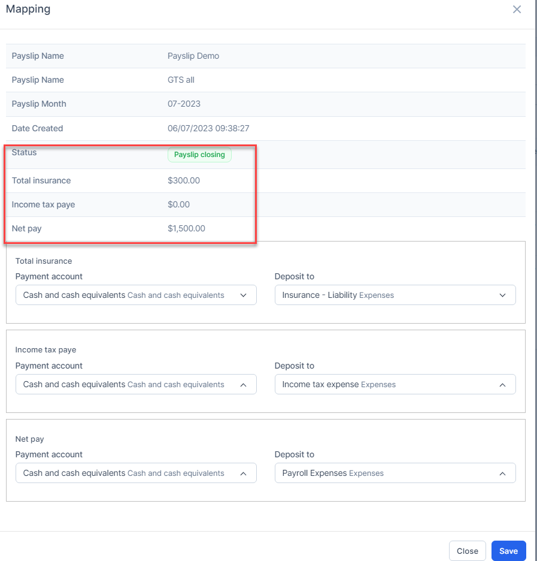The image size is (537, 561).
Task: Close the Mapping dialog with the X icon
Action: [x=517, y=10]
